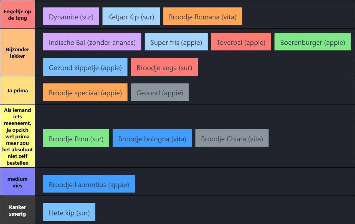Viewport: 355px width, 224px height.
Task: Select the Gezond kippetje (appie) card
Action: click(85, 67)
